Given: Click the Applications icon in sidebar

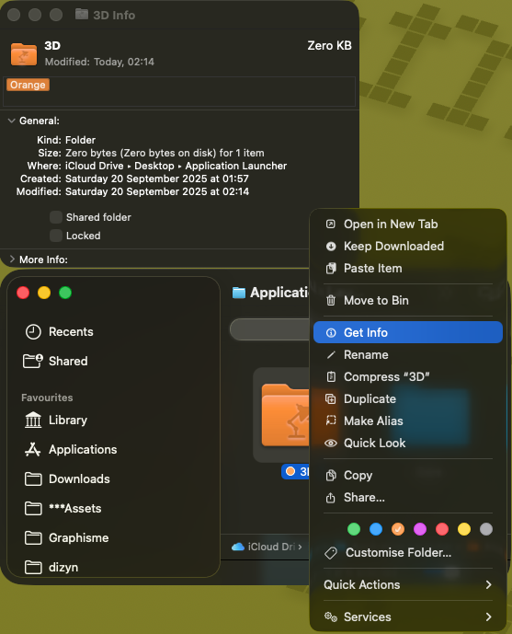Looking at the screenshot, I should (x=33, y=449).
